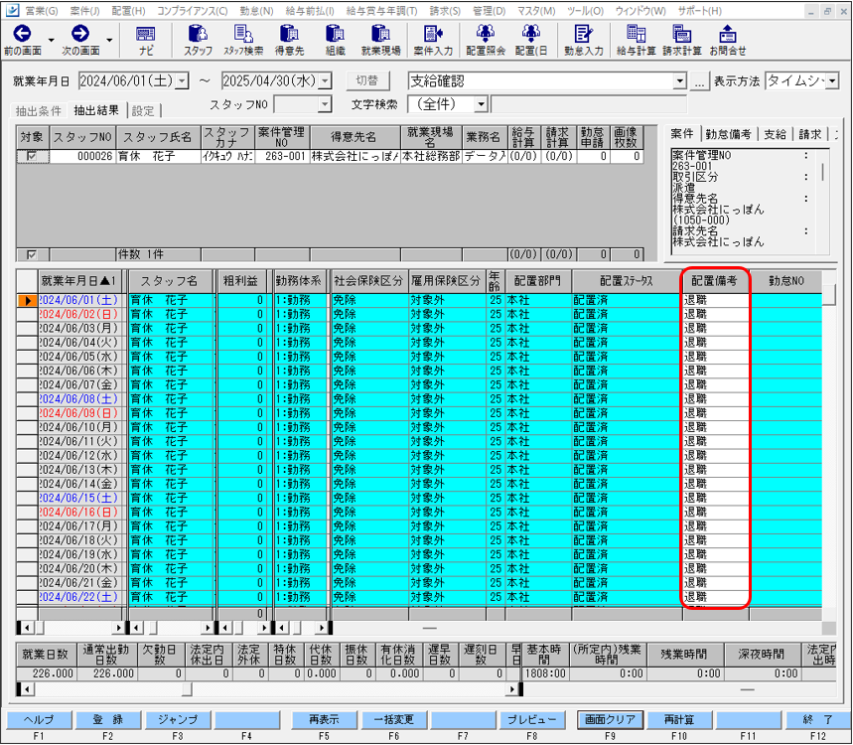Expand the 支給確認 combo box
The height and width of the screenshot is (745, 853).
[679, 81]
